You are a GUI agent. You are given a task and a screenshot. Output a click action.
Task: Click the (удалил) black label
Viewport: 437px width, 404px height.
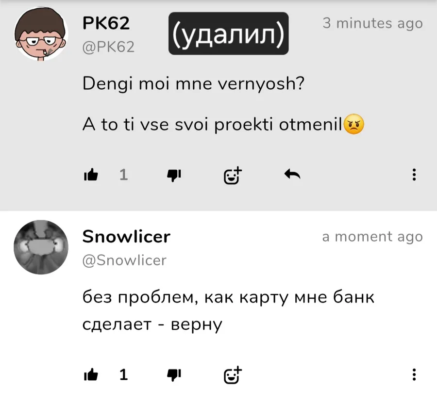pyautogui.click(x=229, y=33)
